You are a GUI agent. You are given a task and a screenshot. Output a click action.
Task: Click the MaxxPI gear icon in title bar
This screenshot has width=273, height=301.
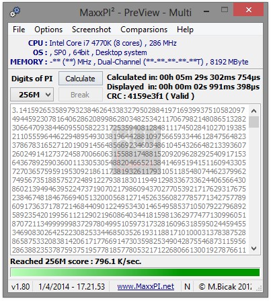pos(15,12)
